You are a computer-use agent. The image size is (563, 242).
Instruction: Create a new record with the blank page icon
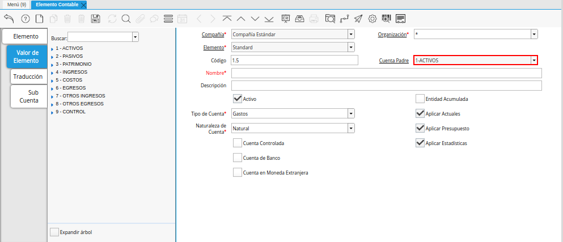tap(39, 18)
